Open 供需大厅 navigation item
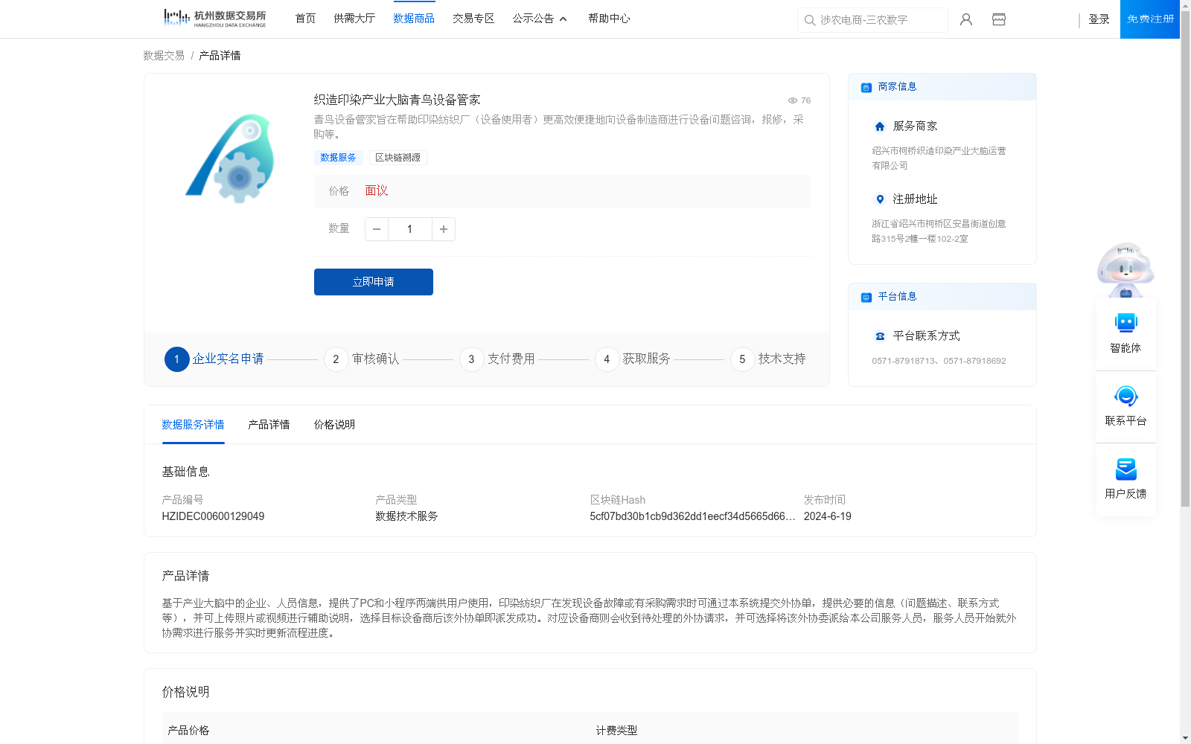 click(354, 19)
